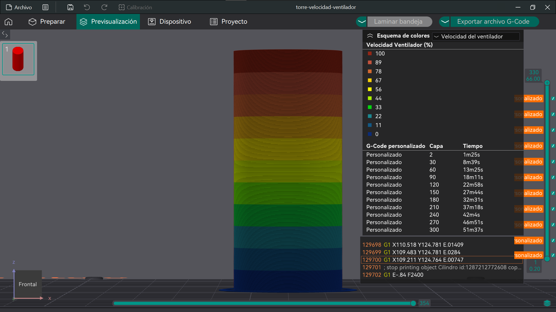This screenshot has width=556, height=312.
Task: Click the bottom handle of vertical layer slider
Action: click(x=547, y=259)
